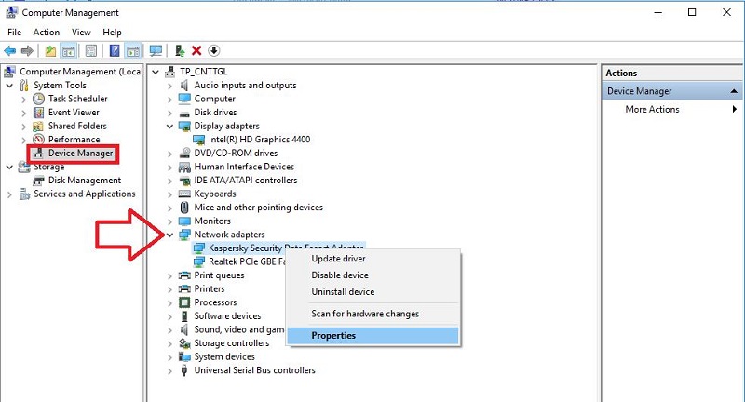Click the Mice and other pointing devices icon
Image resolution: width=745 pixels, height=402 pixels.
184,208
